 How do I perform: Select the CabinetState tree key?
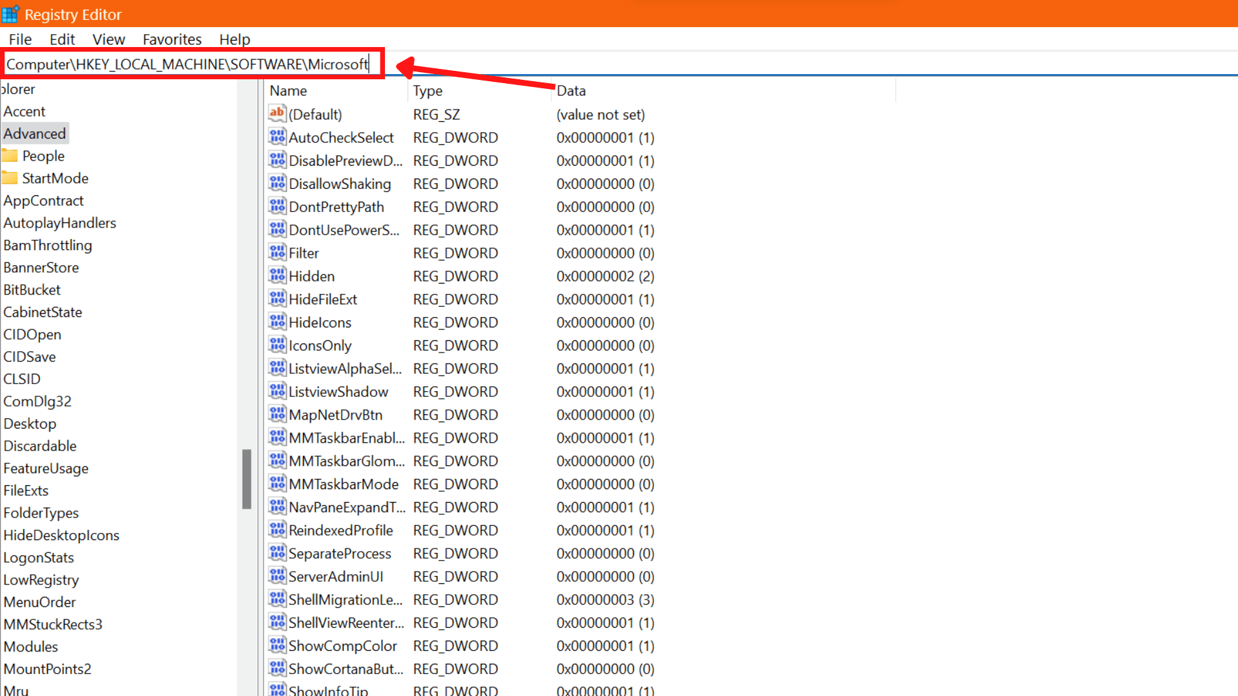43,312
